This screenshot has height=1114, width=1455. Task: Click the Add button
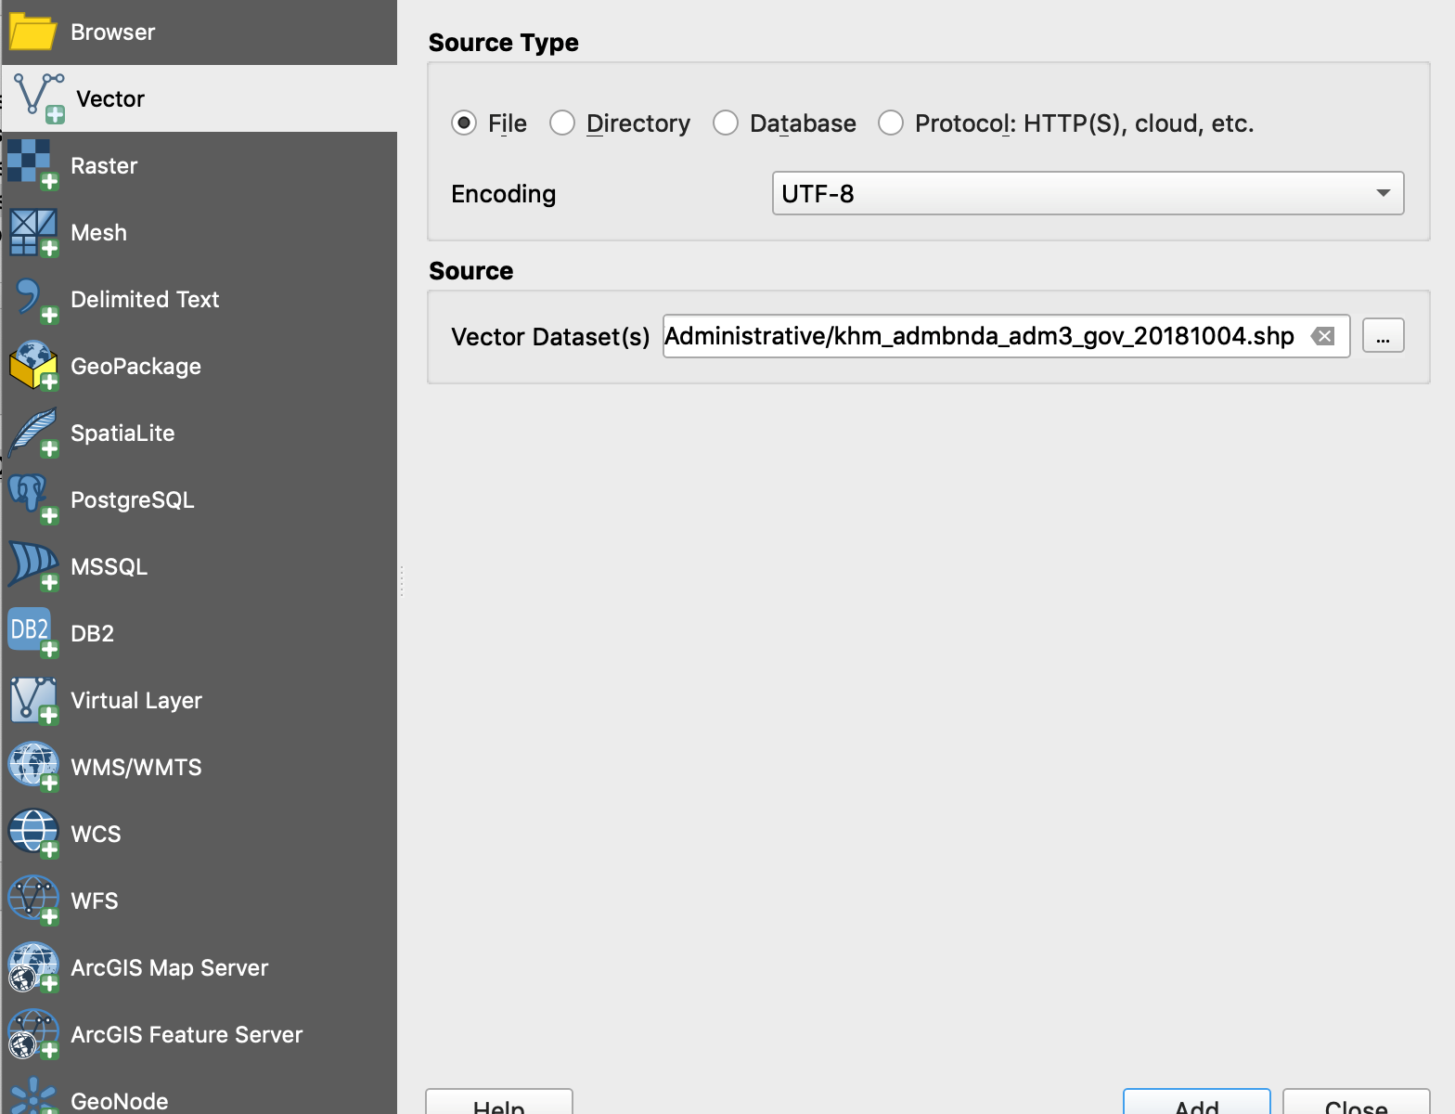click(x=1196, y=1102)
